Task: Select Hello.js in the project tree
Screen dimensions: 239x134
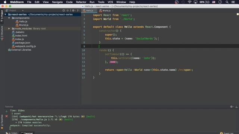Action: (x=23, y=22)
